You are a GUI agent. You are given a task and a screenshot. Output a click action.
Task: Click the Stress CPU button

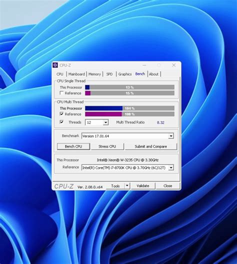coord(107,146)
